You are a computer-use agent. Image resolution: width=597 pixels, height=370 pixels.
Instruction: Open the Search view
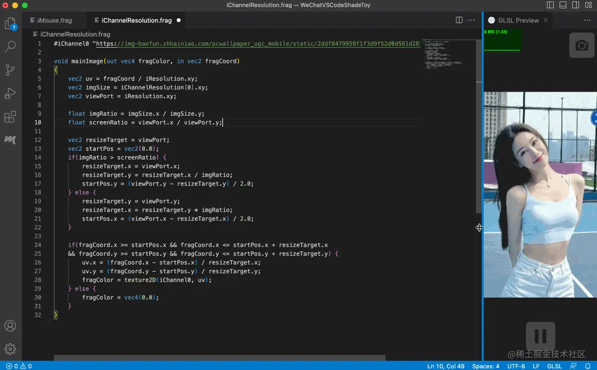pyautogui.click(x=10, y=47)
